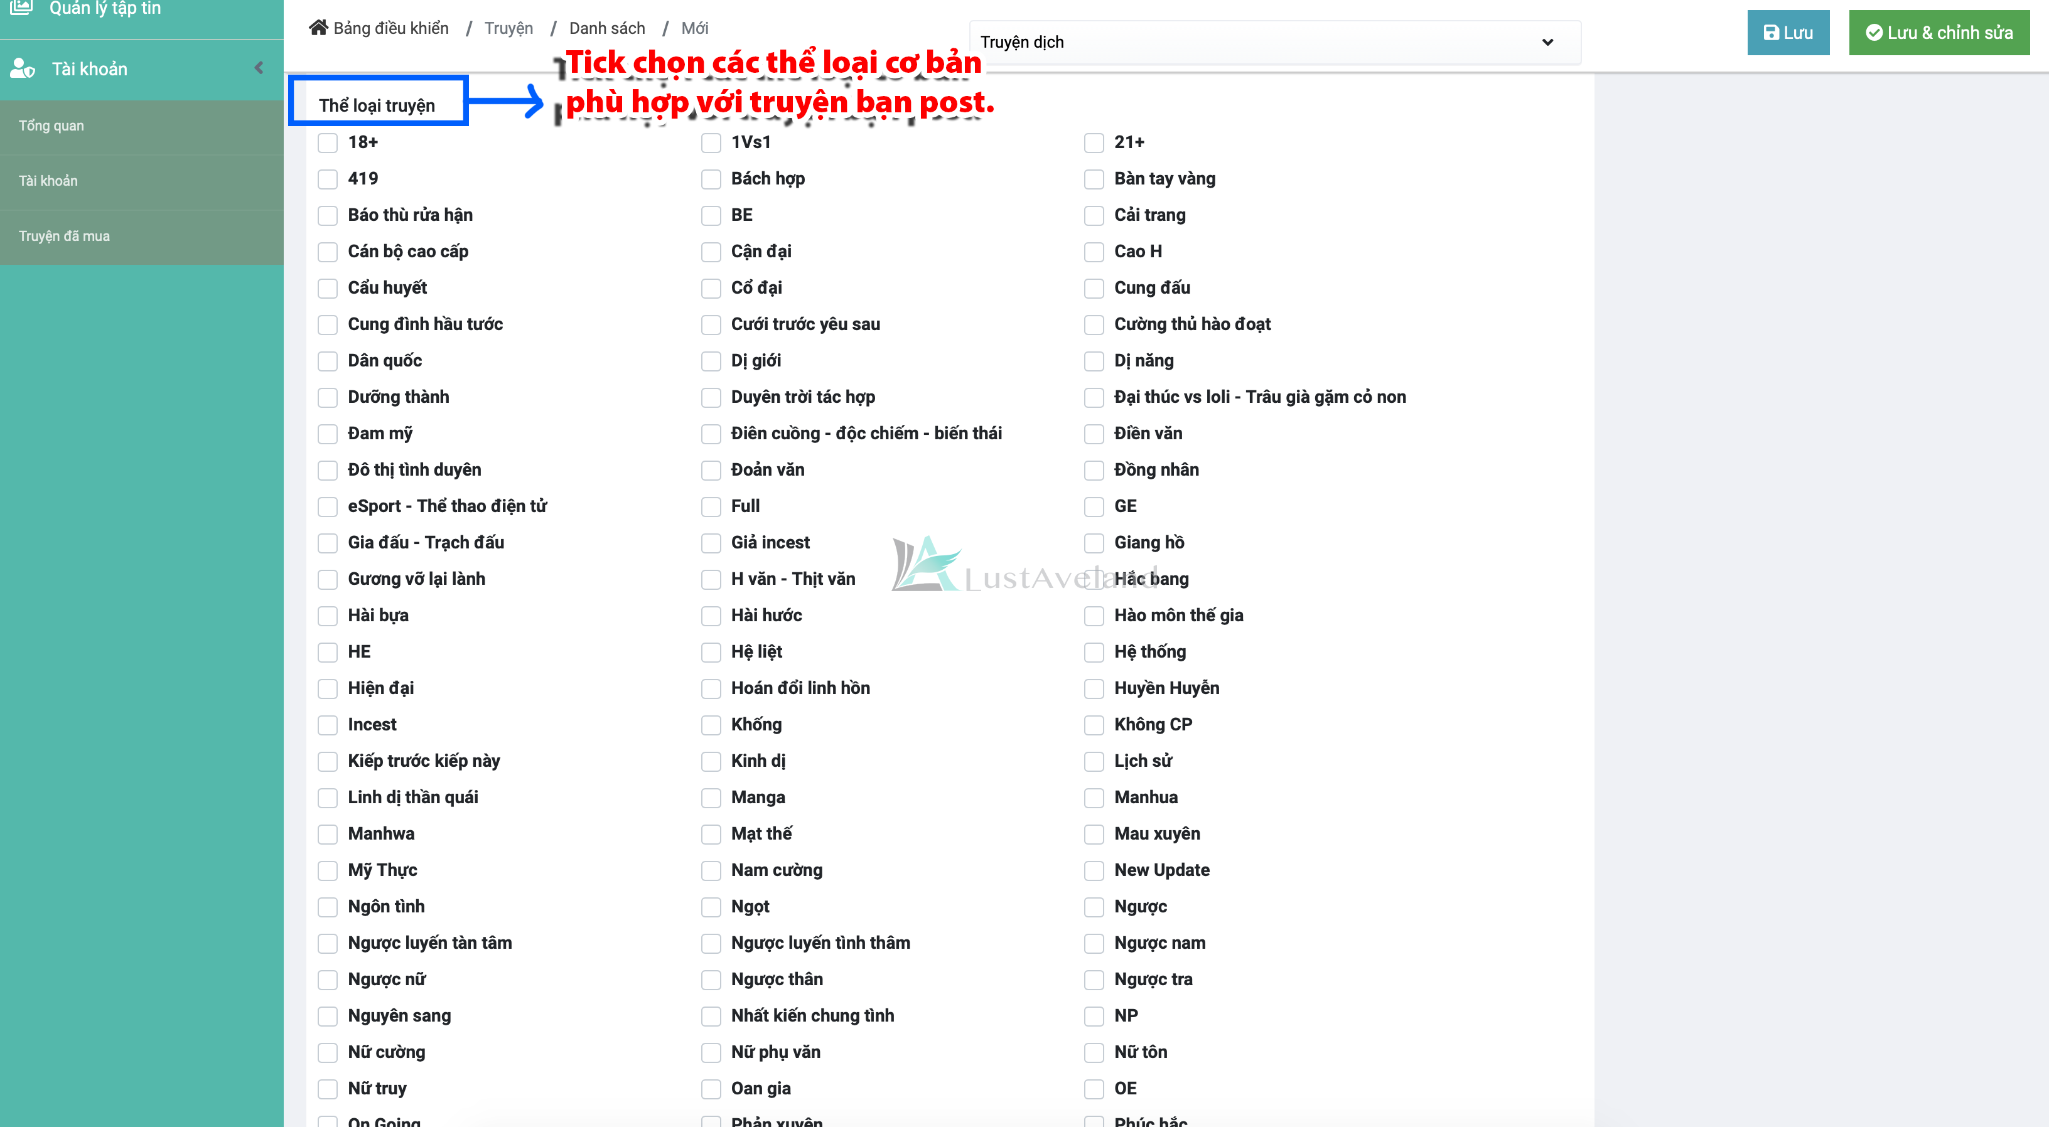The width and height of the screenshot is (2049, 1127).
Task: Tick the Cung đấu checkbox
Action: coord(1095,288)
